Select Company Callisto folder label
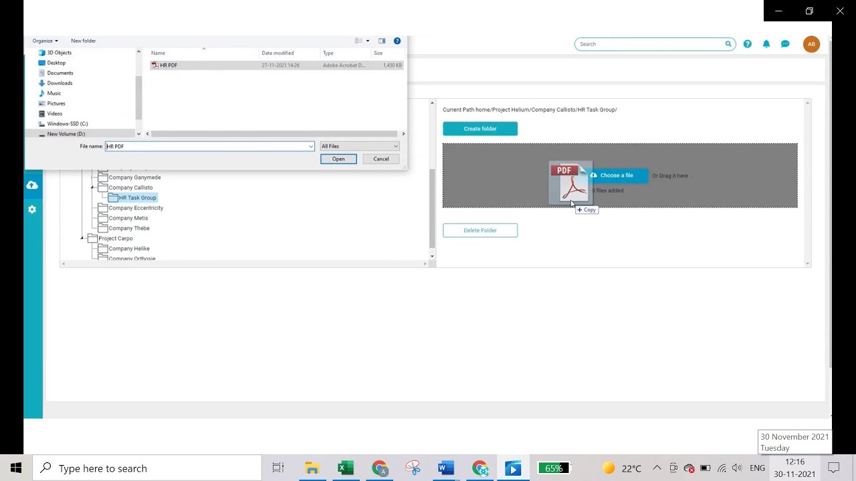 pyautogui.click(x=130, y=188)
